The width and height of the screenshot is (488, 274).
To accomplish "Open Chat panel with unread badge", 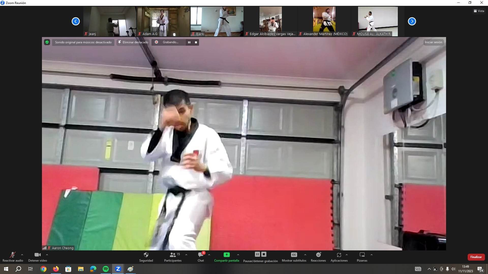I will pyautogui.click(x=201, y=257).
